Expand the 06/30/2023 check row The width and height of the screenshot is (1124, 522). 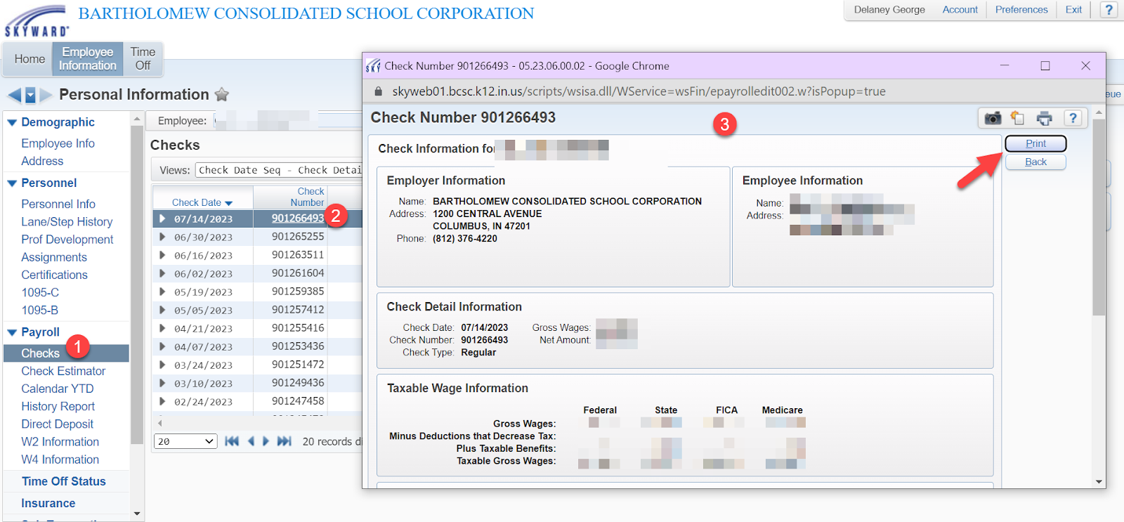(163, 237)
